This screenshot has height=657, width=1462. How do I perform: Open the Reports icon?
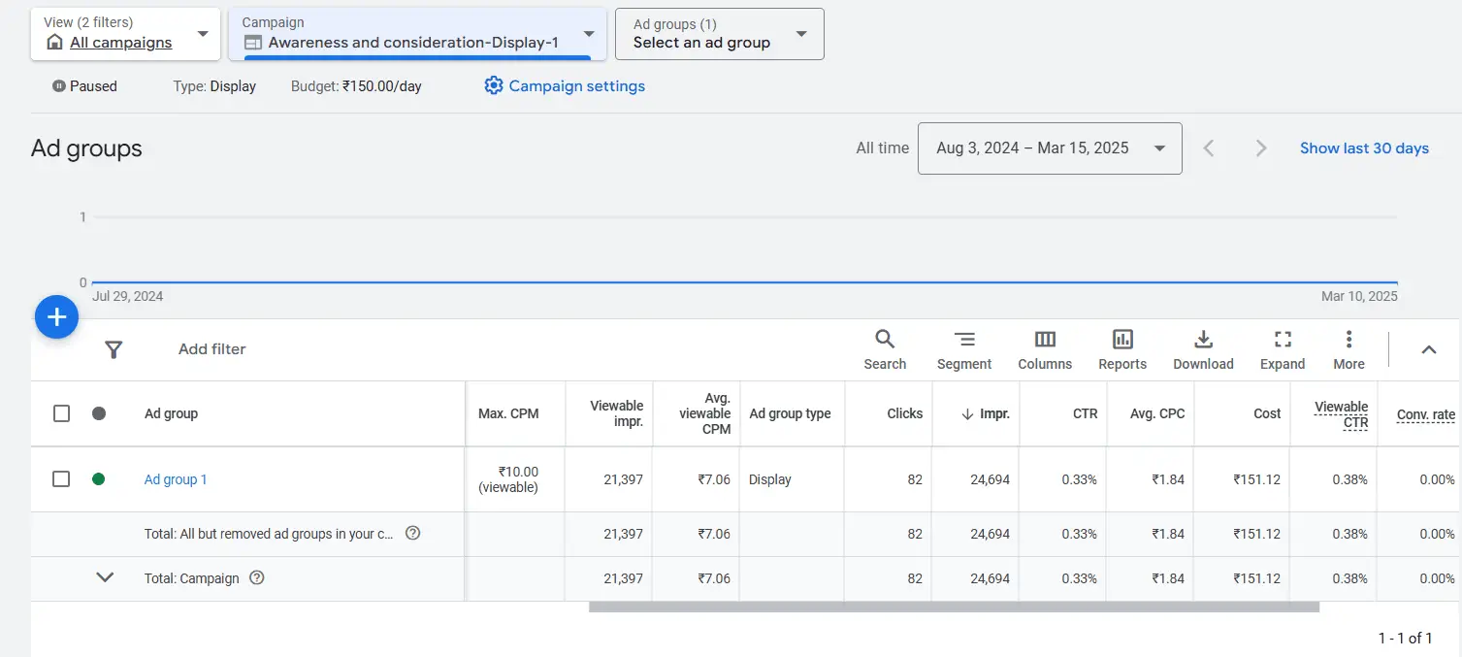pos(1121,349)
